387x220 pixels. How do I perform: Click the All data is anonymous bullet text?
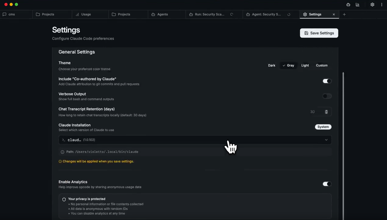(99, 209)
